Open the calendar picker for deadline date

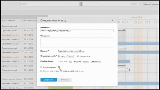tap(70, 61)
